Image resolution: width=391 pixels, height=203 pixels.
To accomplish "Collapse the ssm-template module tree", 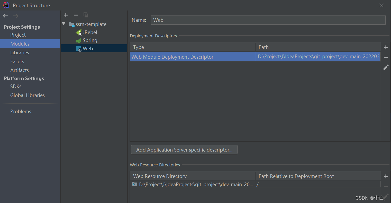I will (x=64, y=24).
